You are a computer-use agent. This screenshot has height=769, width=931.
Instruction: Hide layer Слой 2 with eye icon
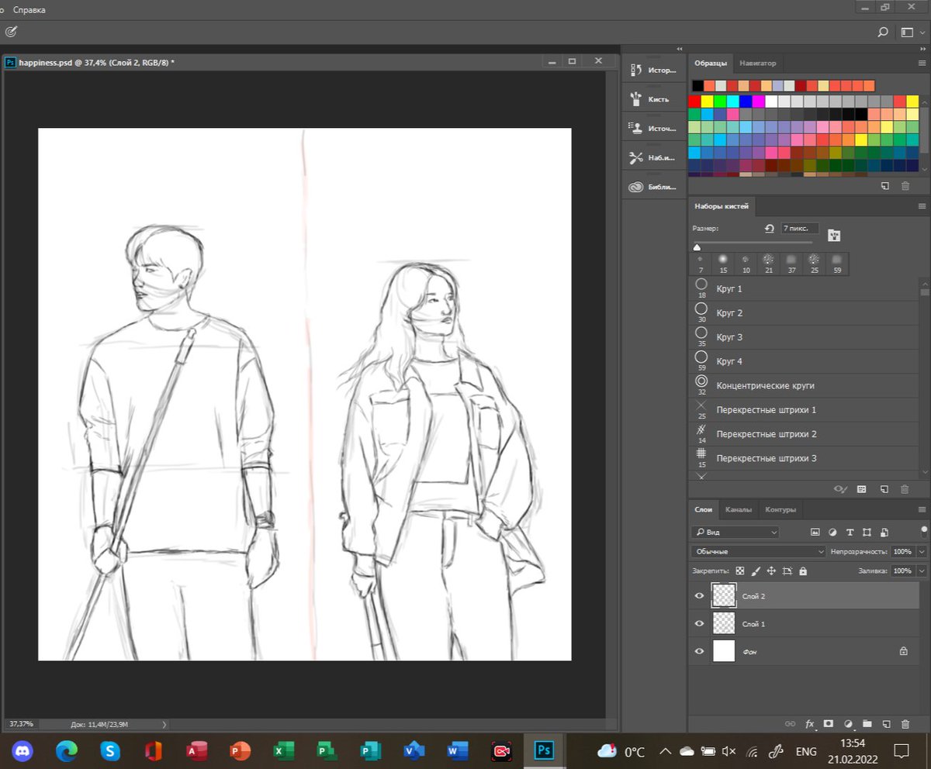699,595
